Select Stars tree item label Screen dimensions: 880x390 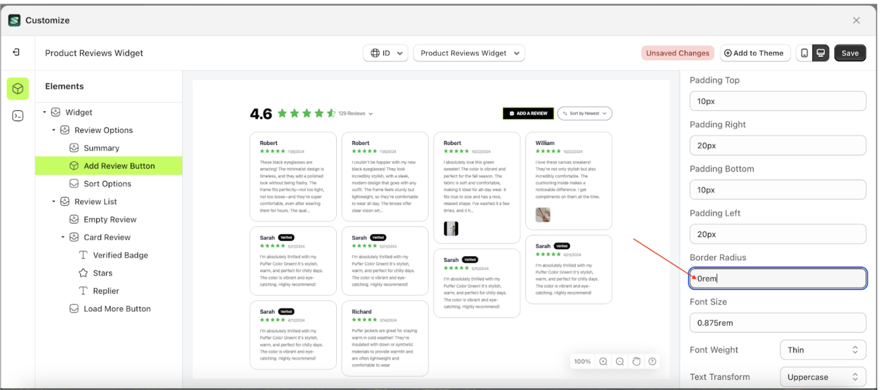103,273
